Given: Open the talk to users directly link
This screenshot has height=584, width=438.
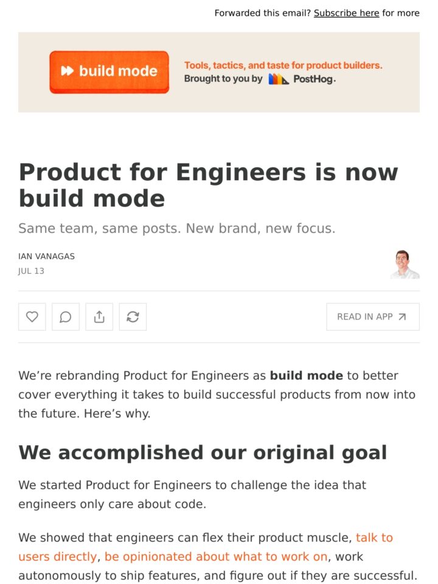Looking at the screenshot, I should coord(206,547).
